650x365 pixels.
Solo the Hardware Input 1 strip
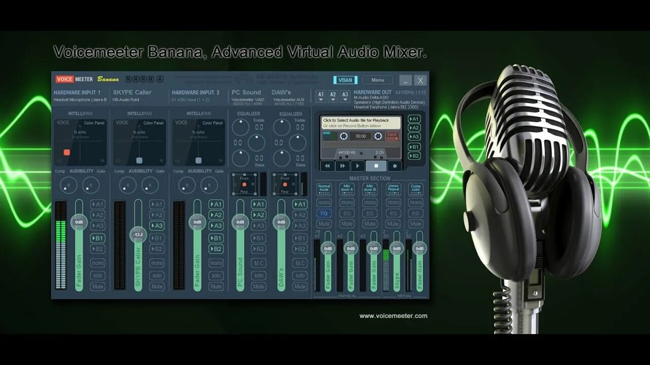coord(97,275)
